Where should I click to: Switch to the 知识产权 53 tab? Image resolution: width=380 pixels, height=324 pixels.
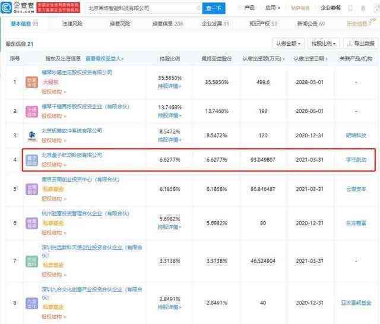click(263, 24)
